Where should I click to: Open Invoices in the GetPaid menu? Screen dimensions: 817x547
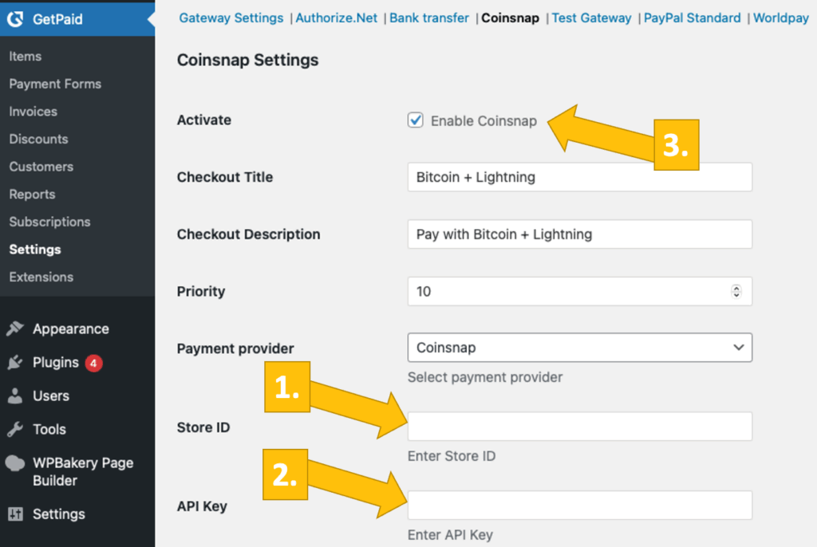33,112
